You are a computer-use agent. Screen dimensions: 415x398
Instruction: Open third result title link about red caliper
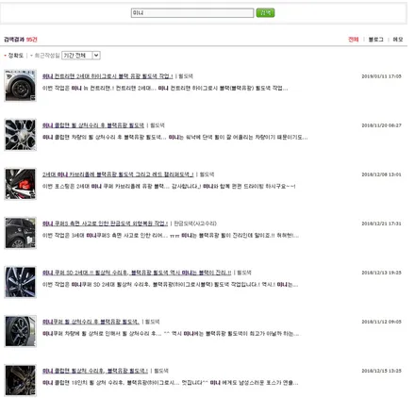(118, 174)
